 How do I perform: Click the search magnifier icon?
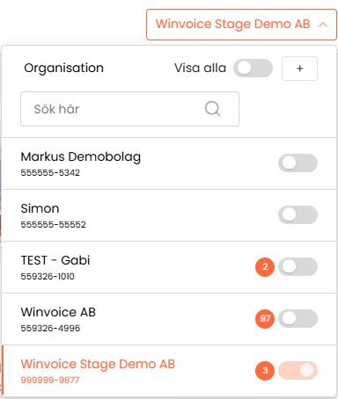[212, 109]
